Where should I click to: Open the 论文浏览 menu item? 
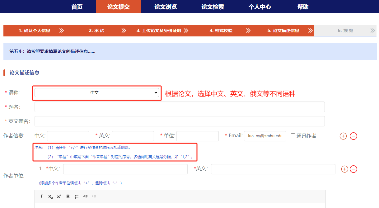click(x=166, y=7)
